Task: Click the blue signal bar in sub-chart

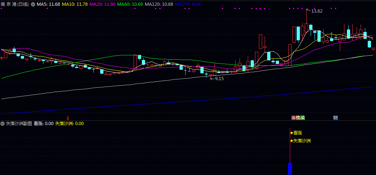Action: click(290, 169)
